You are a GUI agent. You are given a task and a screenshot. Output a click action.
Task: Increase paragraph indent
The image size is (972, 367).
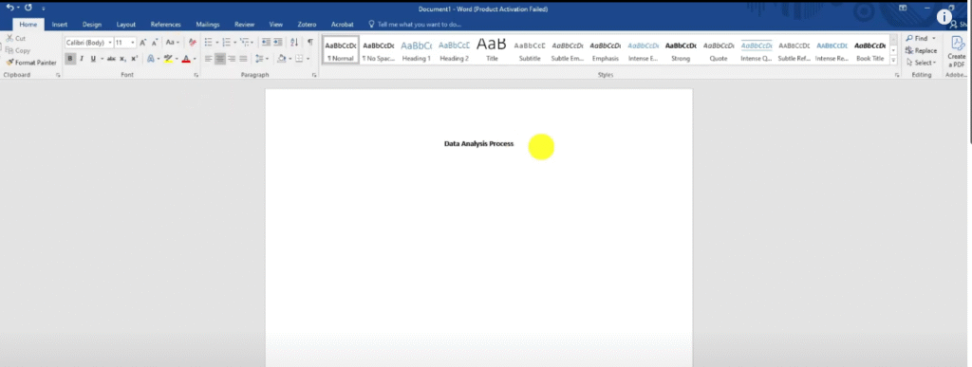coord(278,42)
